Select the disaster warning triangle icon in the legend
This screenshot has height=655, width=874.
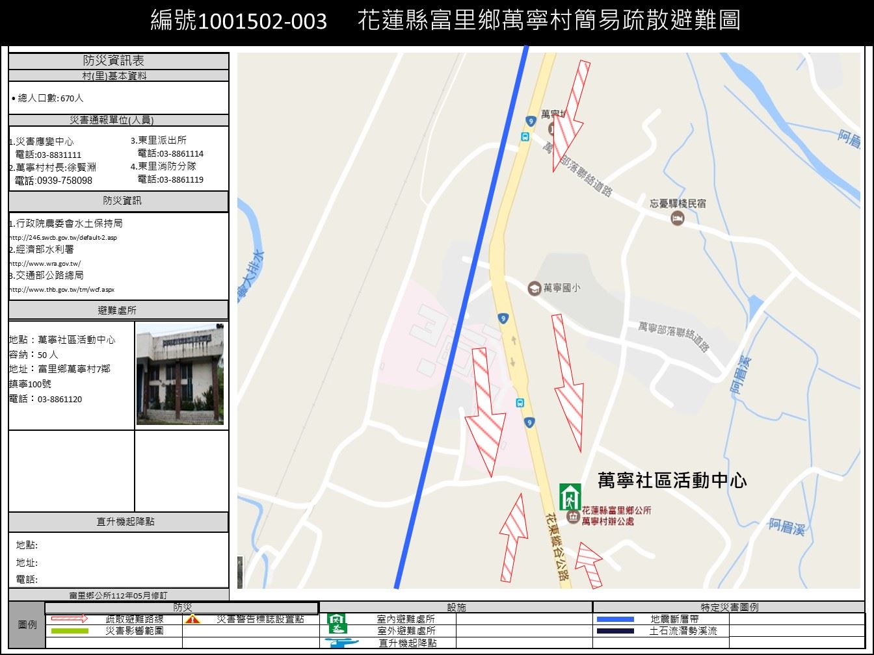pyautogui.click(x=193, y=619)
